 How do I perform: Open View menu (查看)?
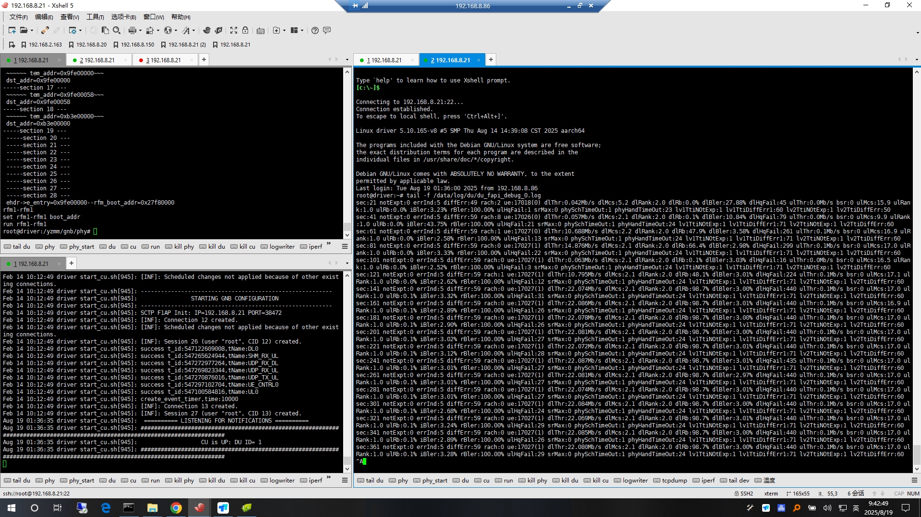70,17
